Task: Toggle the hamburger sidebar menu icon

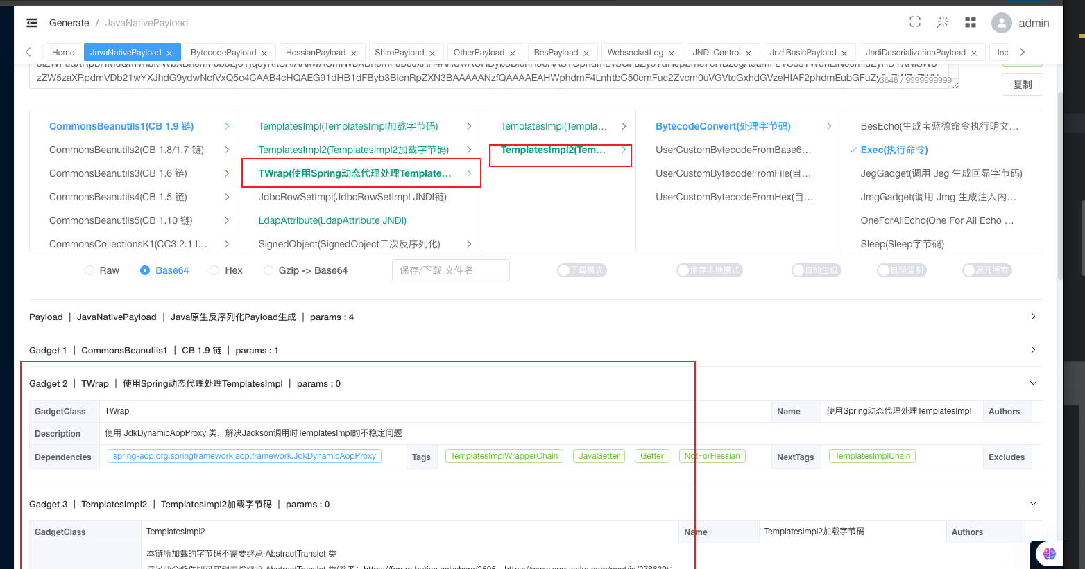Action: pos(32,23)
